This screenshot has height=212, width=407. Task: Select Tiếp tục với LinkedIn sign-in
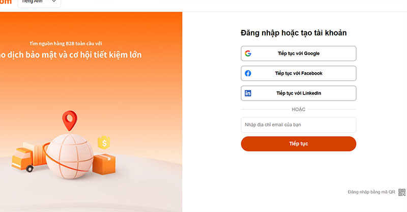pos(299,93)
